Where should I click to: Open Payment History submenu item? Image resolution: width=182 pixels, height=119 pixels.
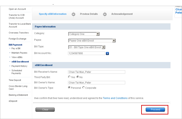(x=19, y=66)
